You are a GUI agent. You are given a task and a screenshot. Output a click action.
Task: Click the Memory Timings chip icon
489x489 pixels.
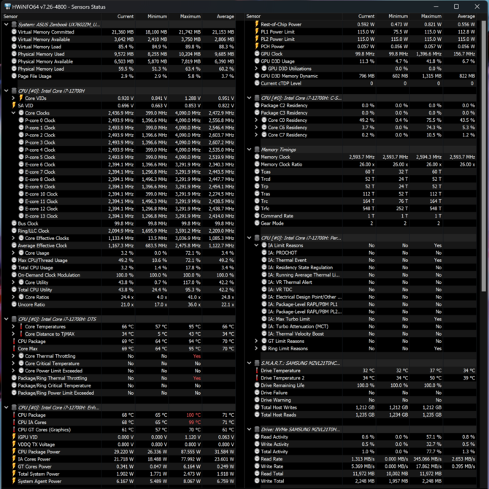click(x=256, y=150)
